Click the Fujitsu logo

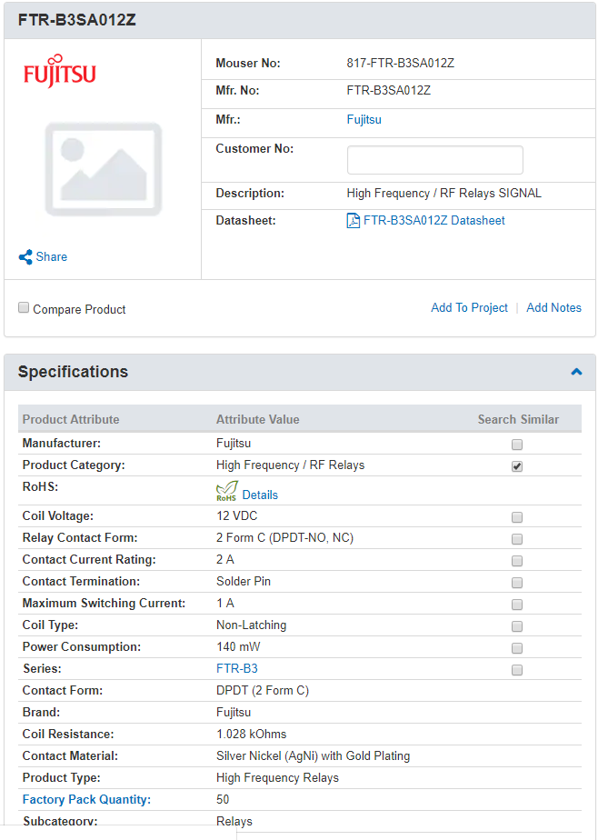tap(59, 71)
